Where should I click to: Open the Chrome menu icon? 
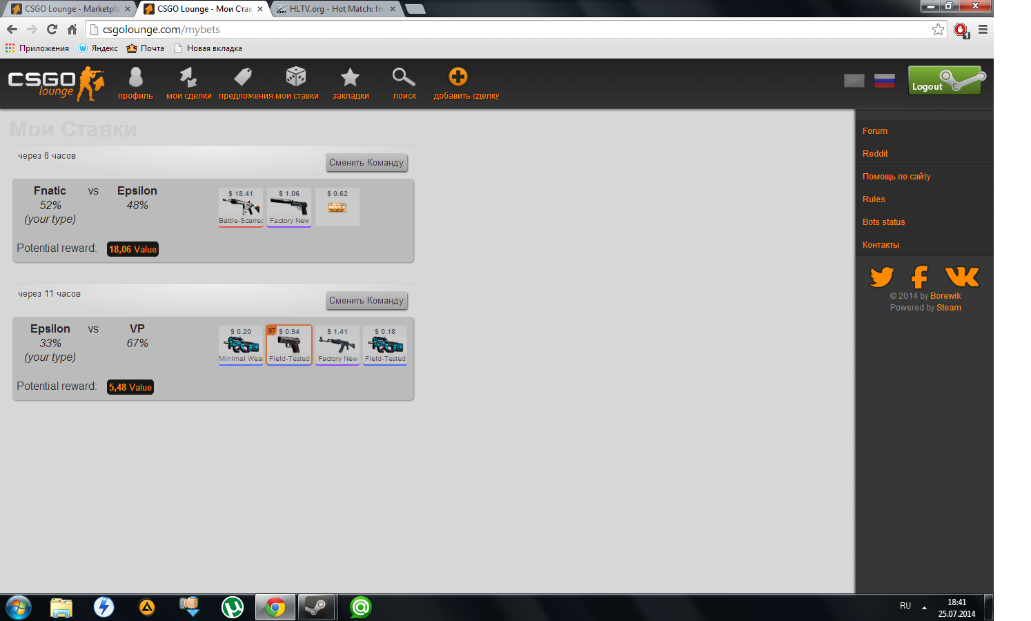click(983, 29)
